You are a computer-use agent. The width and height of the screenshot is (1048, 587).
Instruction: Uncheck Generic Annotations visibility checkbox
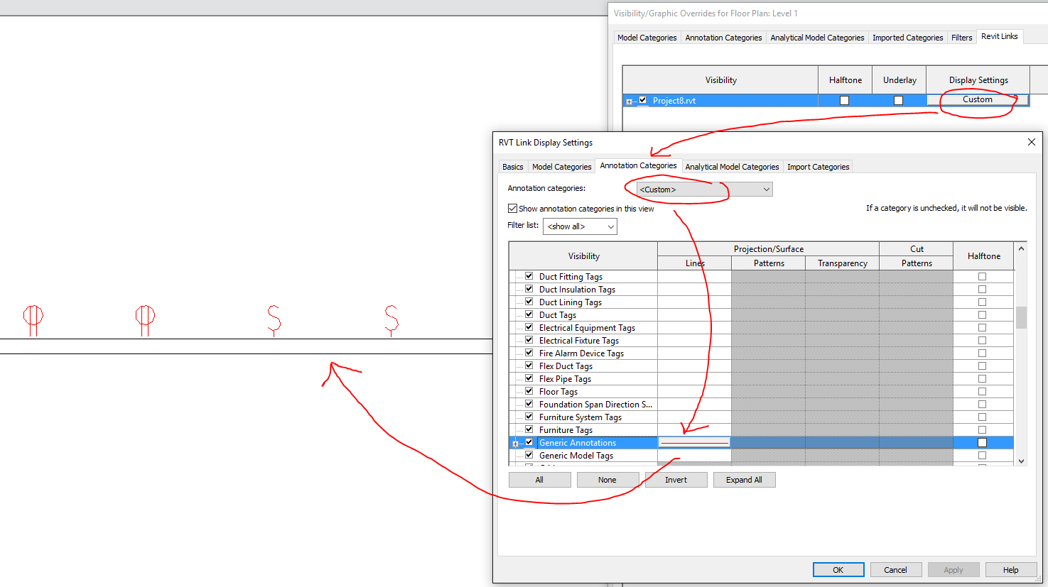(x=529, y=442)
